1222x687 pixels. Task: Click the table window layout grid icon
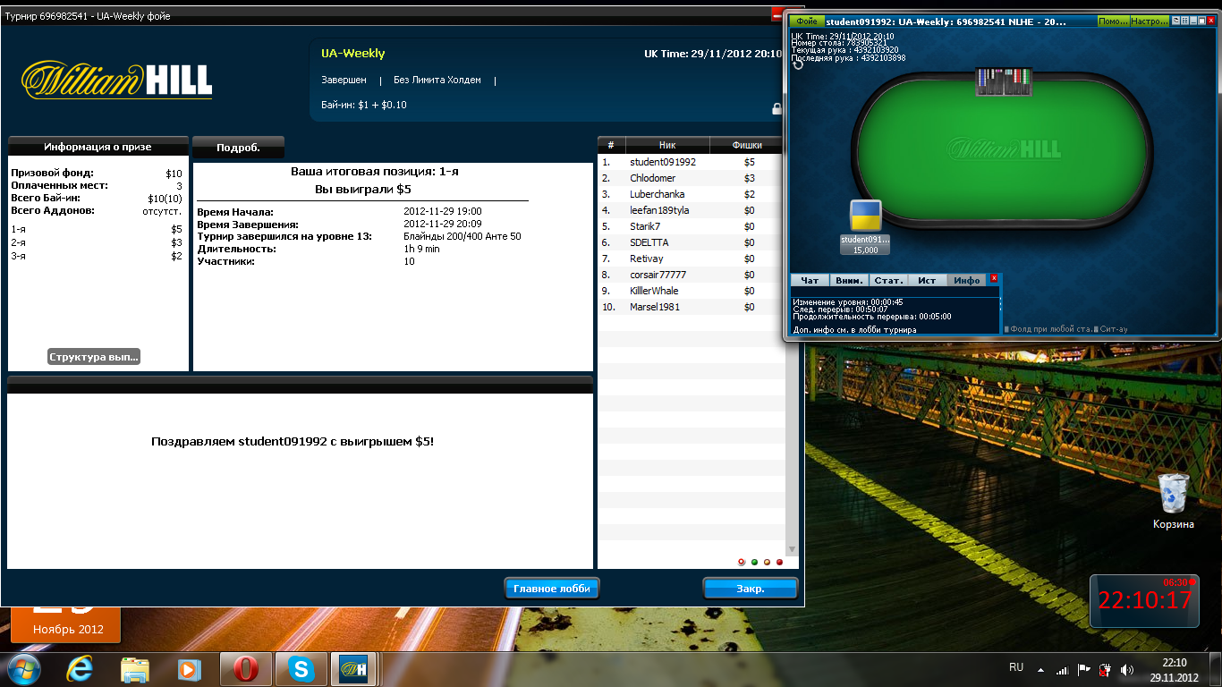[x=1184, y=20]
